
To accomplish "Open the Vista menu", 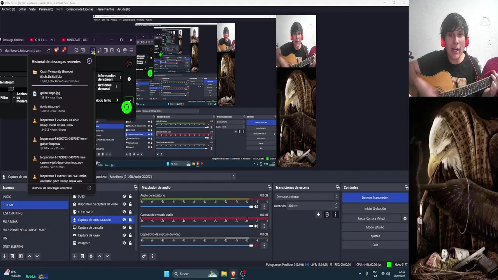I will click(x=32, y=9).
